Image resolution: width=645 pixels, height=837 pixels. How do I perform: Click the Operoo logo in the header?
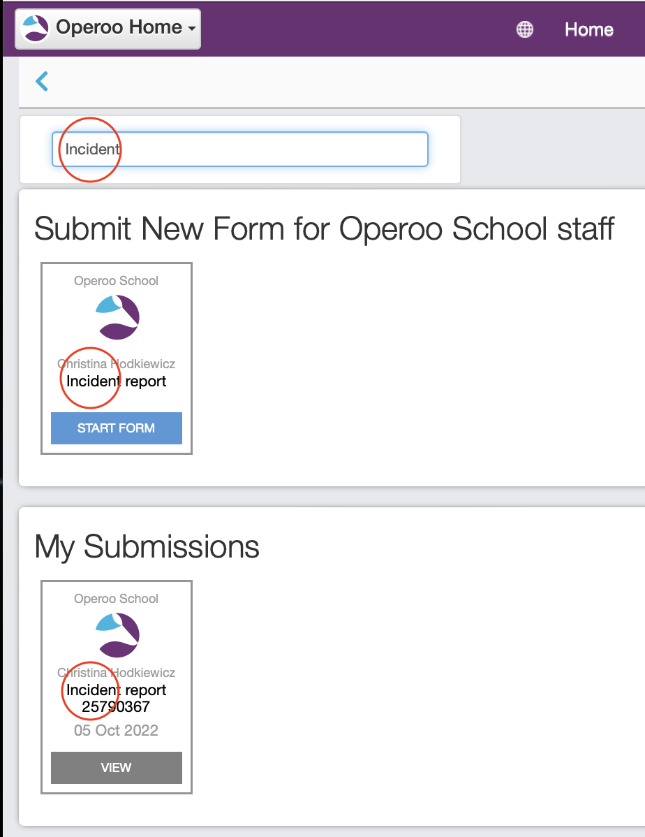(x=36, y=29)
